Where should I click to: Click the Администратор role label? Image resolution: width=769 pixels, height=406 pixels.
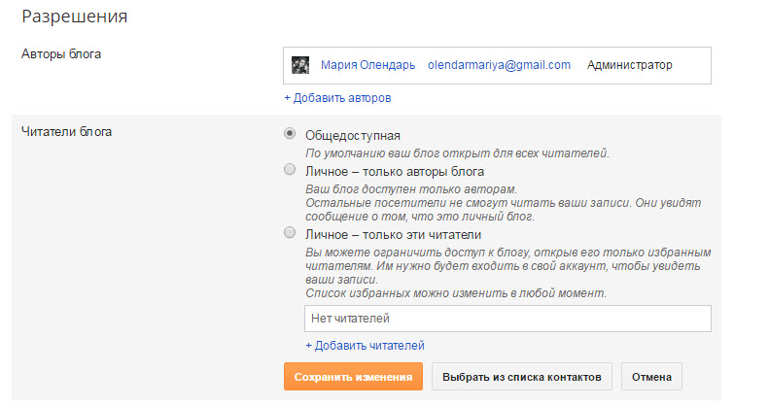(x=629, y=65)
